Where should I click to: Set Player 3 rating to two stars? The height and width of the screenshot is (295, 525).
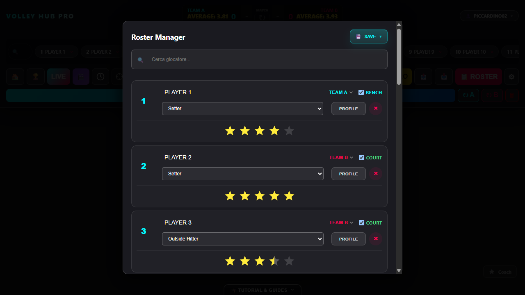coord(245,261)
